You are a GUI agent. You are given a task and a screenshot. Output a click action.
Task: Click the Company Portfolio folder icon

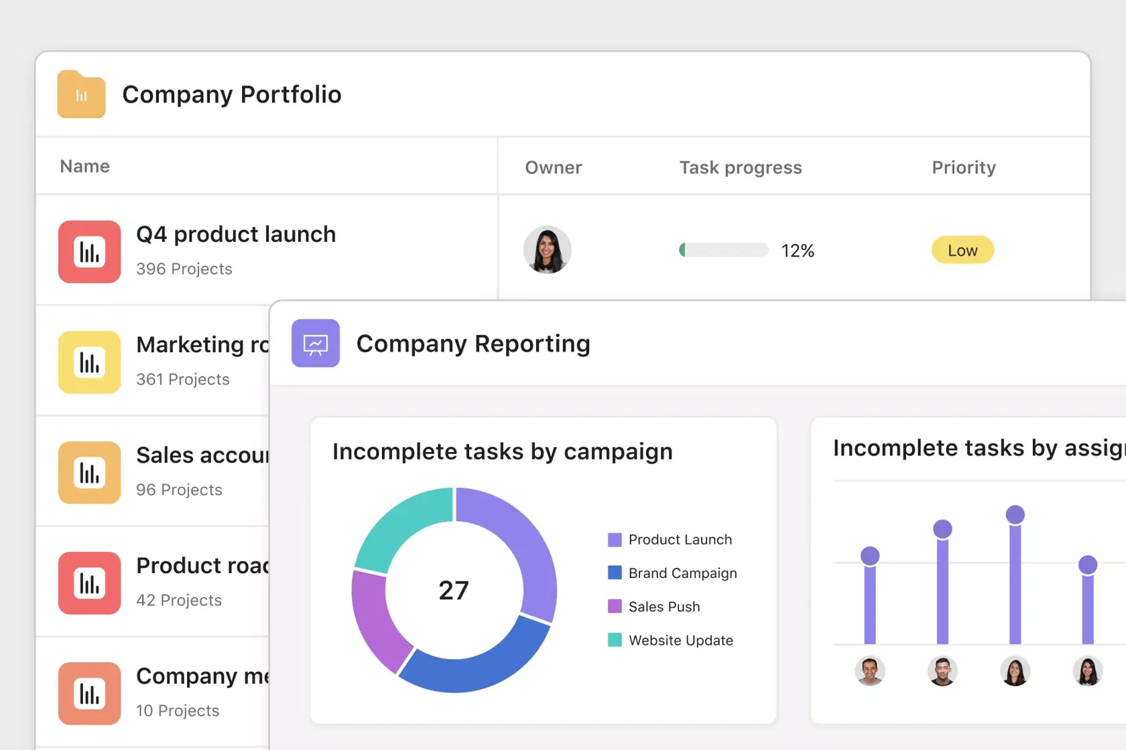81,94
